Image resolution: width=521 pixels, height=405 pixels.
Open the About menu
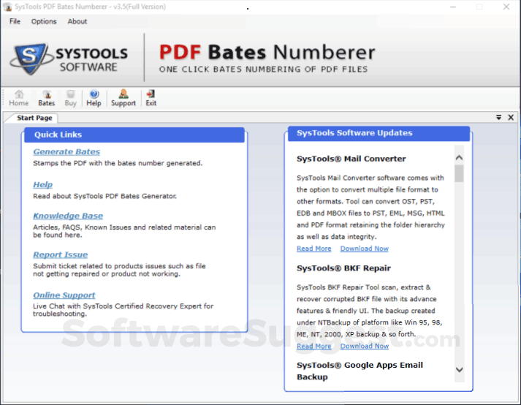77,21
